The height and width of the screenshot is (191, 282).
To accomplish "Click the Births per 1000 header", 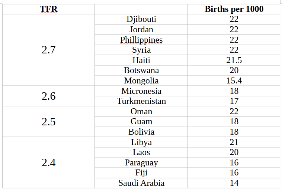I will (234, 9).
